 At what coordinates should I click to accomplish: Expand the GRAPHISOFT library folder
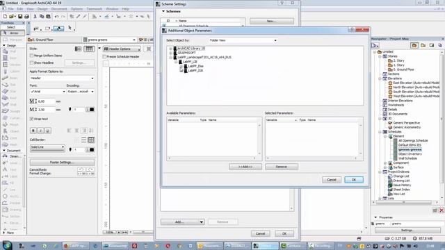[x=170, y=53]
